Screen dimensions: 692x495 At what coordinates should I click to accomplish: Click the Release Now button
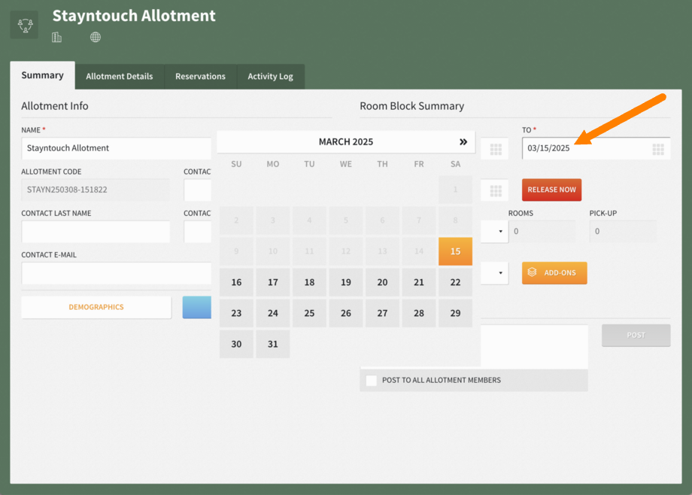point(551,190)
